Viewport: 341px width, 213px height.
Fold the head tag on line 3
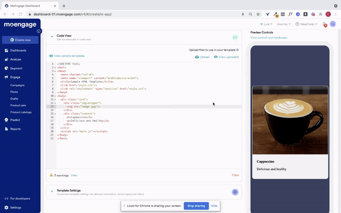pos(55,71)
